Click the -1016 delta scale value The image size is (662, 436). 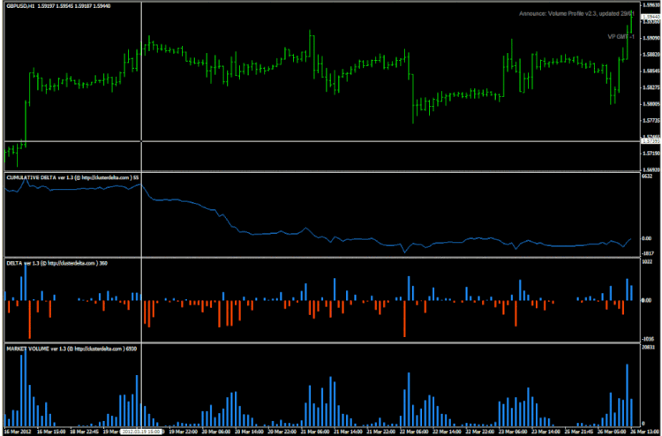tap(647, 339)
